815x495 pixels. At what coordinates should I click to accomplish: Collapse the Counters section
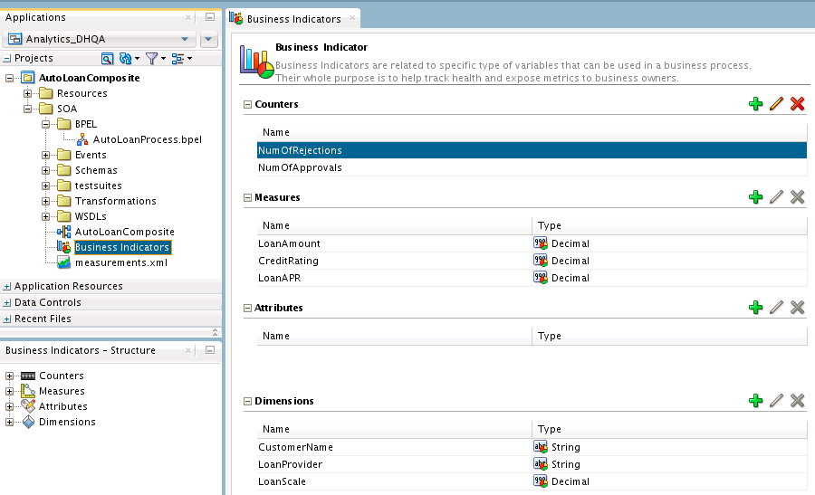point(247,104)
